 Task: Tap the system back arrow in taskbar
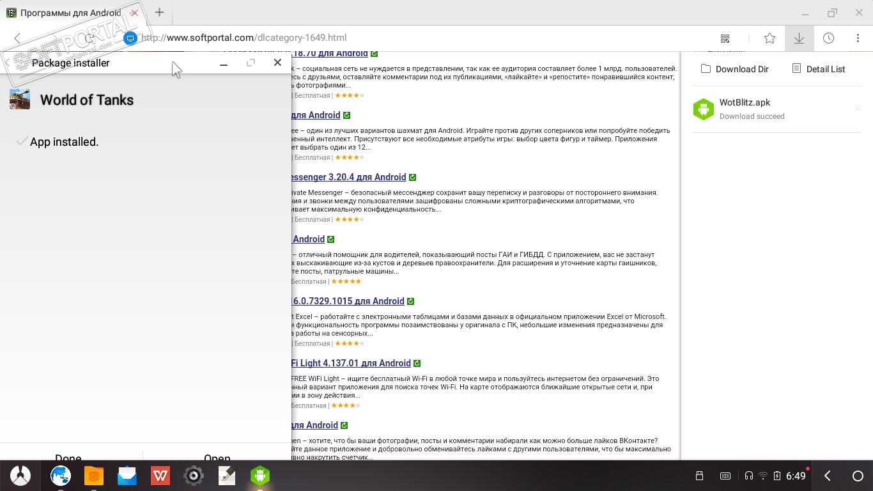828,476
